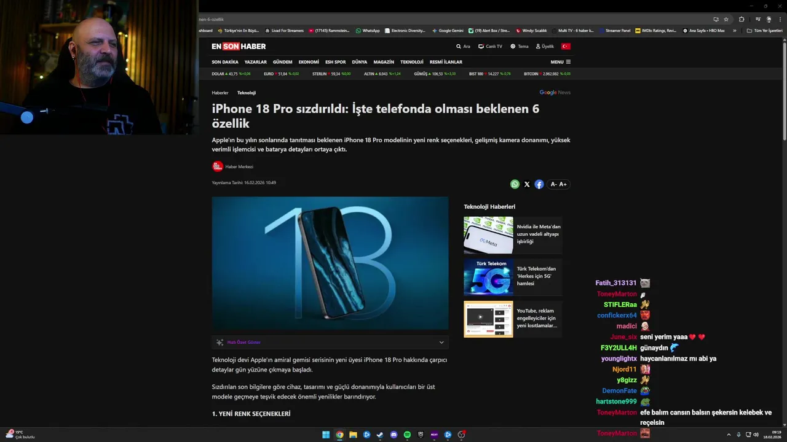Click the DOLAR exchange rate ticker
The image size is (787, 442).
click(231, 74)
